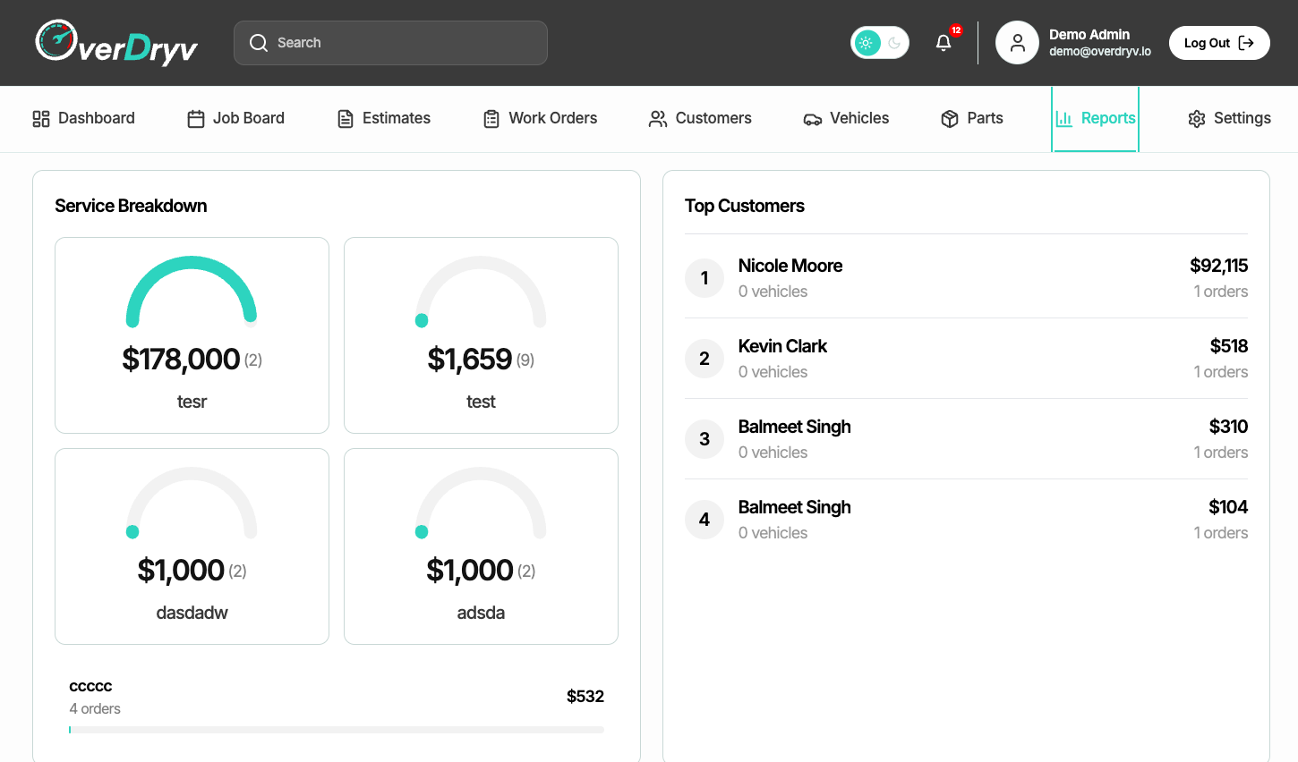
Task: Click the Kevin Clark customer name
Action: pyautogui.click(x=782, y=346)
